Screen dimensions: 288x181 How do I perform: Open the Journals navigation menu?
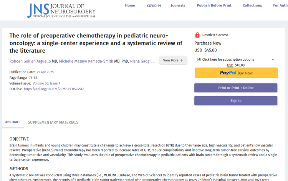(178, 5)
